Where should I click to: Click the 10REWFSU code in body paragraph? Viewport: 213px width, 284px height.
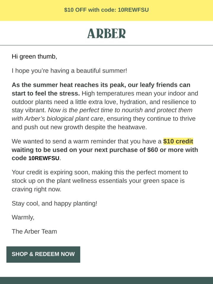[44, 158]
